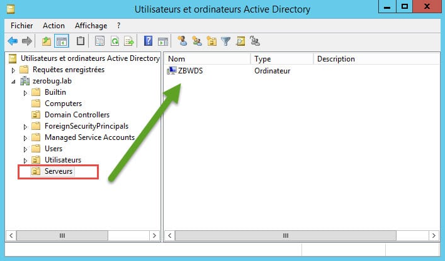
Task: Create a new group with the two-people icon
Action: point(196,41)
